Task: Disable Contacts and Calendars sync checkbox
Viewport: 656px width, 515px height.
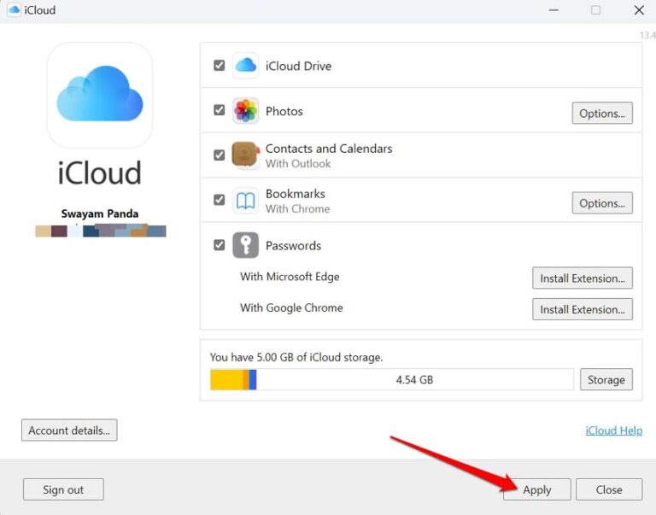Action: coord(220,155)
